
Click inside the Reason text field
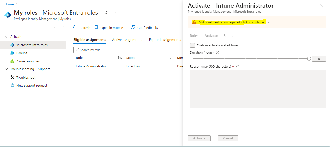[258, 89]
